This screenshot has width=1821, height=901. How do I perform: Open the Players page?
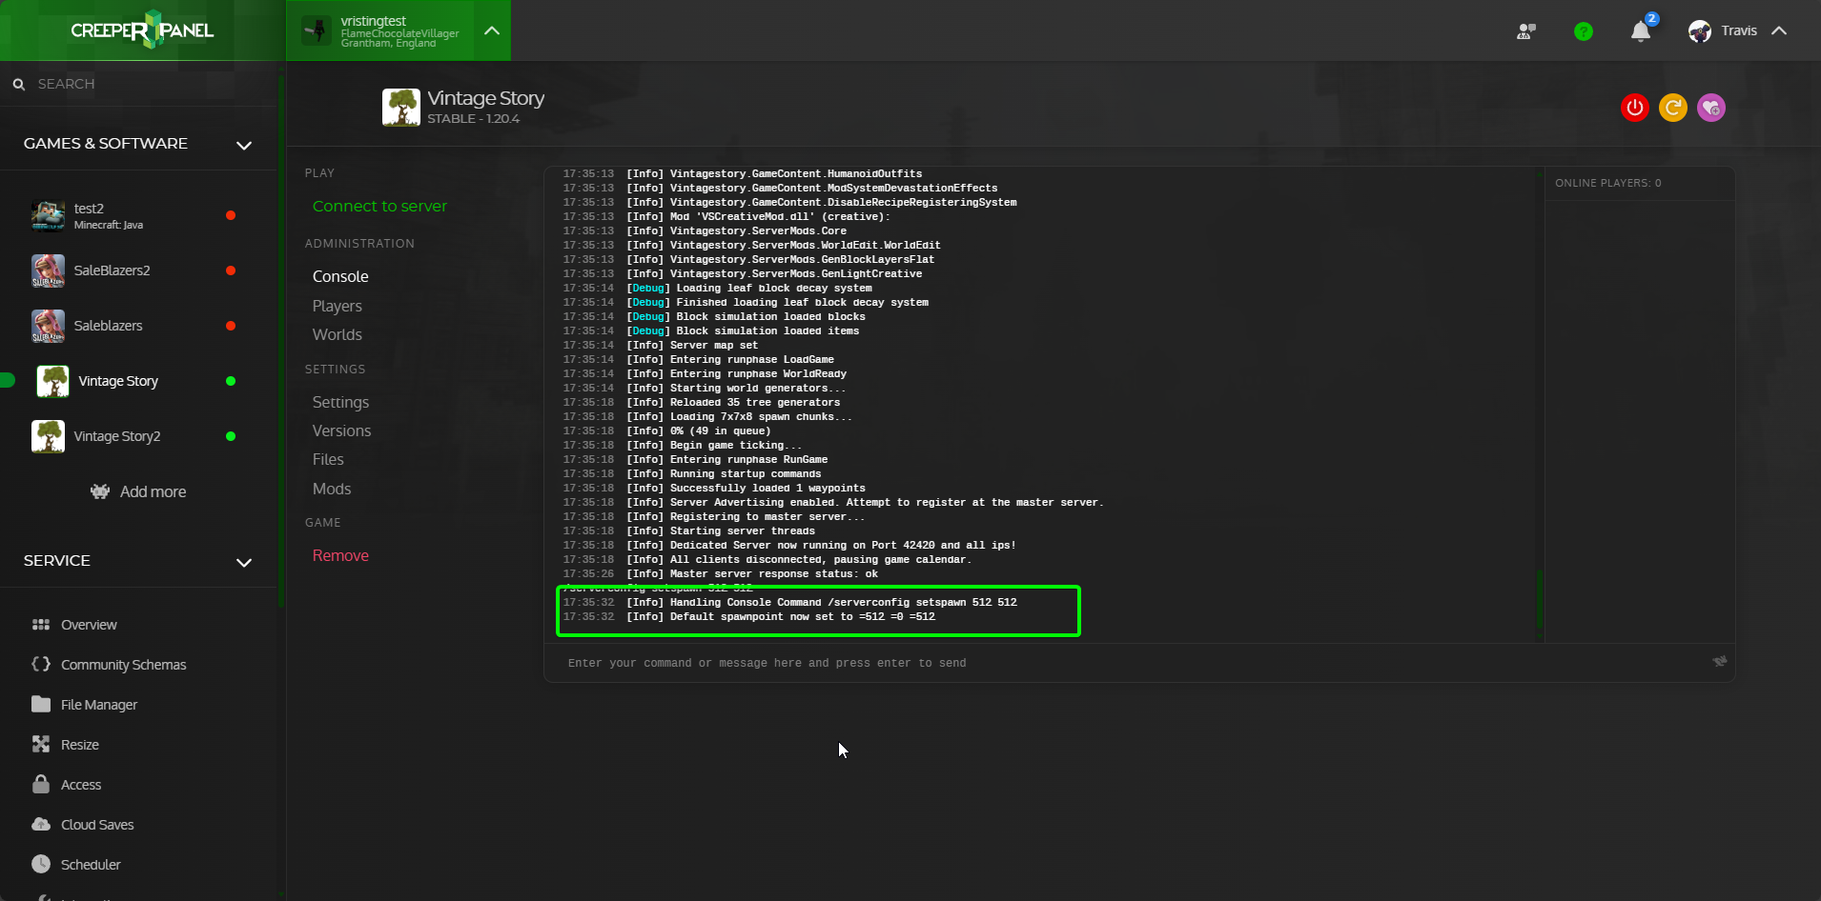[338, 306]
